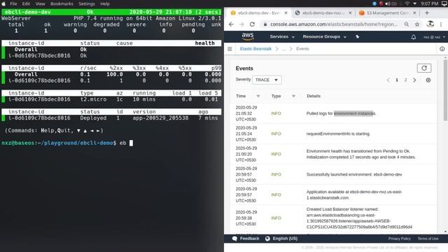Open the Edit menu
Screen dimensions: 448x252
[26, 3]
